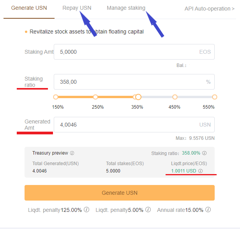This screenshot has height=229, width=240.
Task: Click the current slider handle near 350%
Action: click(138, 97)
